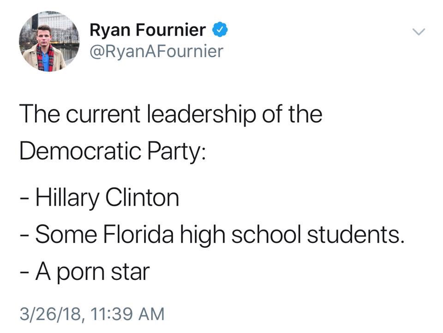Click the date 3/26/18 in timestamp
Image resolution: width=443 pixels, height=333 pixels.
50,314
